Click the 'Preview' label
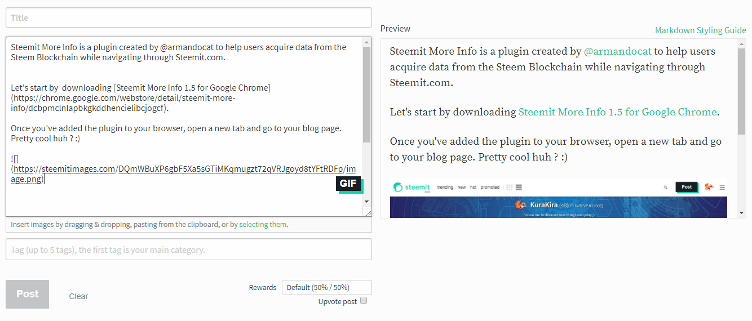 tap(395, 29)
